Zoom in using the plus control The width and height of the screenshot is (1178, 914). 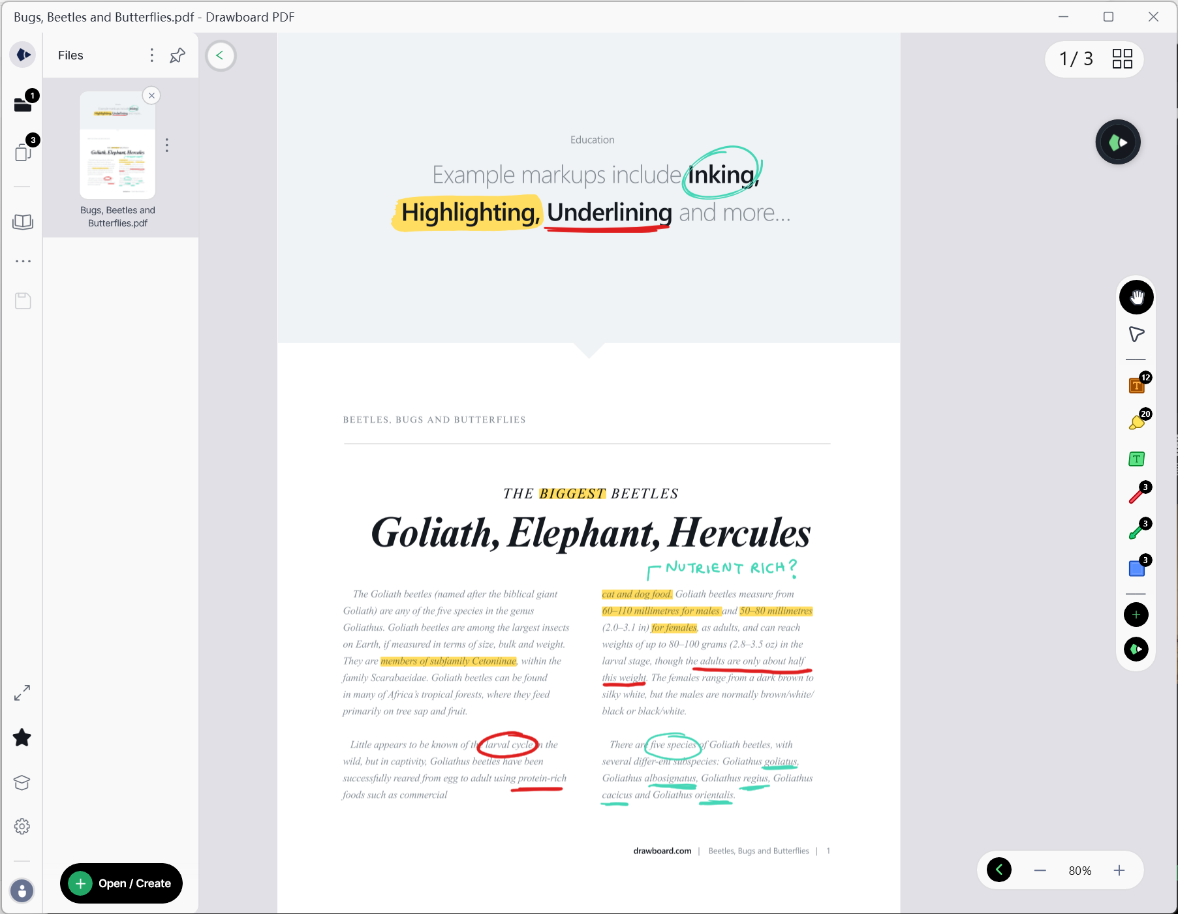[x=1119, y=870]
